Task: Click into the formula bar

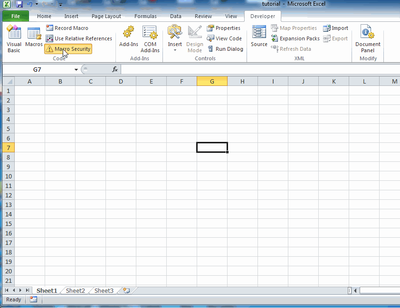Action: pos(260,69)
